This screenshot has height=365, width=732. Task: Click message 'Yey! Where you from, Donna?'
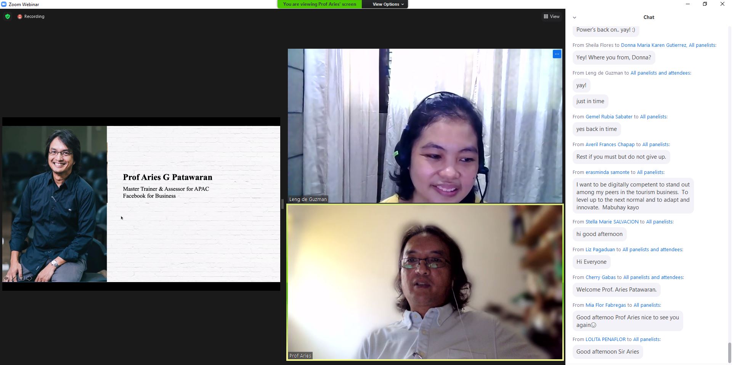coord(614,57)
